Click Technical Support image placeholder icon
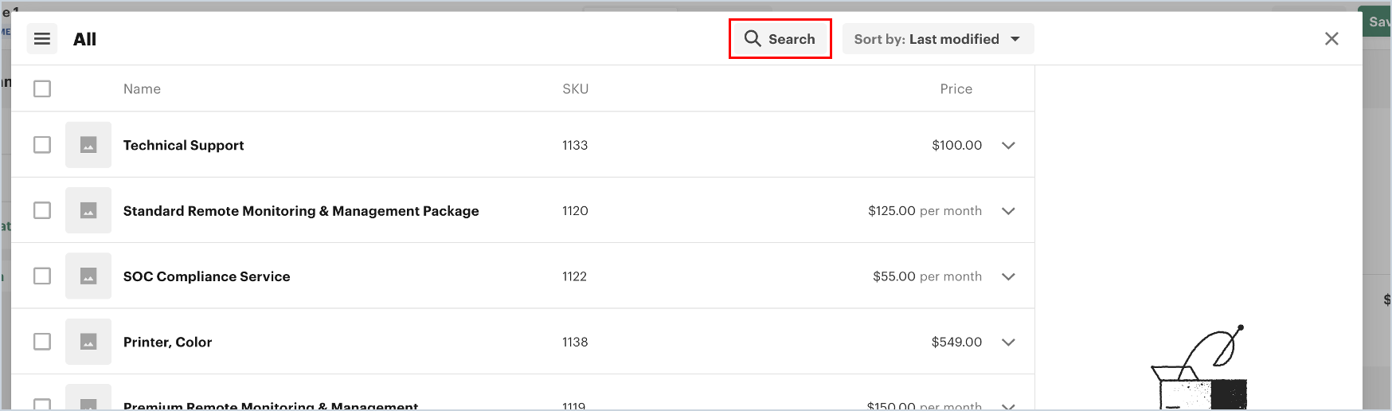 pyautogui.click(x=88, y=145)
